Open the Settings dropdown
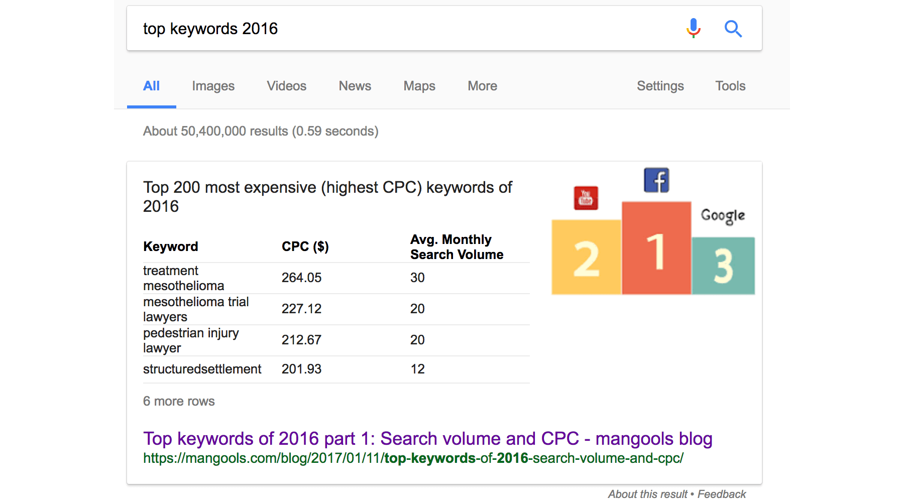Viewport: 904px width, 501px height. point(660,86)
